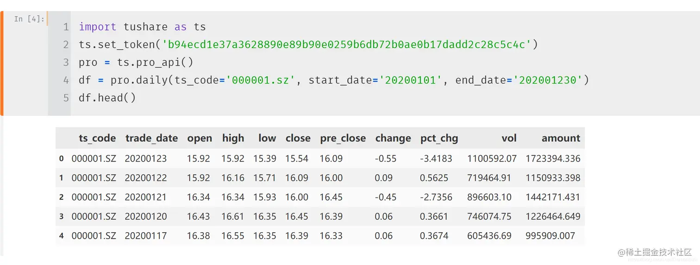Click the In [4] cell prompt
The width and height of the screenshot is (700, 265).
point(29,19)
